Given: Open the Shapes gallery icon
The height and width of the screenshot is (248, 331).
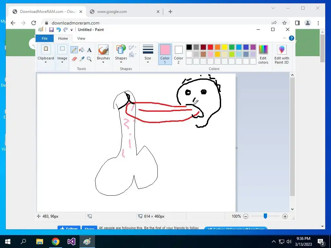Looking at the screenshot, I should (121, 50).
